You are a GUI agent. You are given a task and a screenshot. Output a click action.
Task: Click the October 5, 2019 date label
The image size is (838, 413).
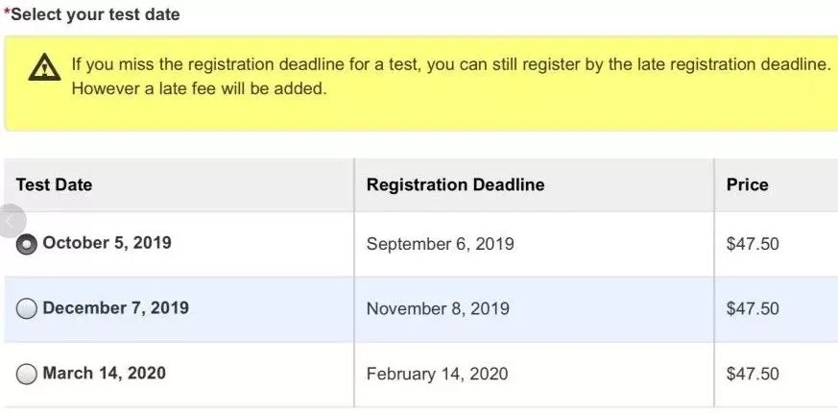tap(107, 243)
